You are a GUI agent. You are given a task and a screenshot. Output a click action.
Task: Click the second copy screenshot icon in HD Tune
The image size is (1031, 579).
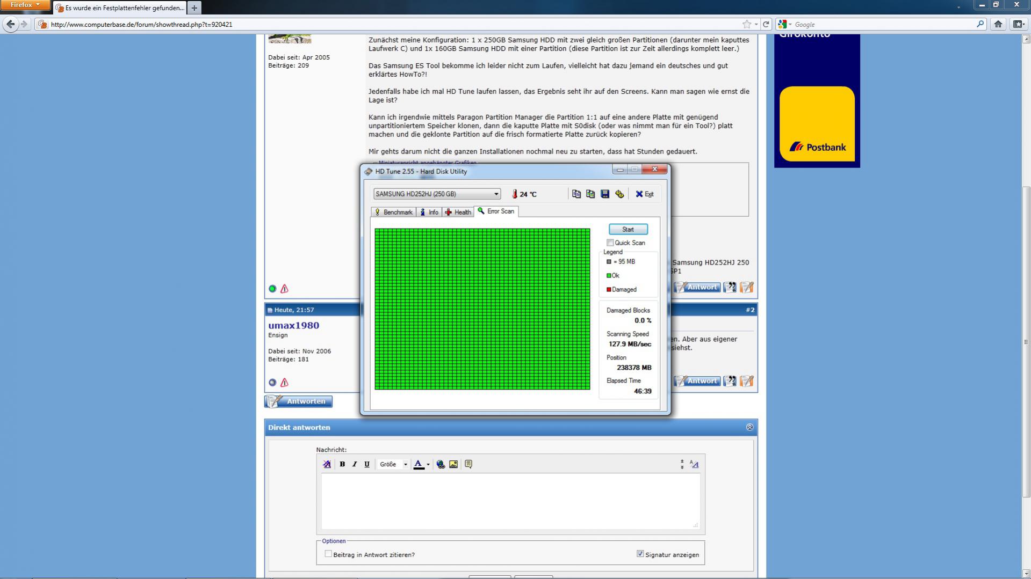590,194
